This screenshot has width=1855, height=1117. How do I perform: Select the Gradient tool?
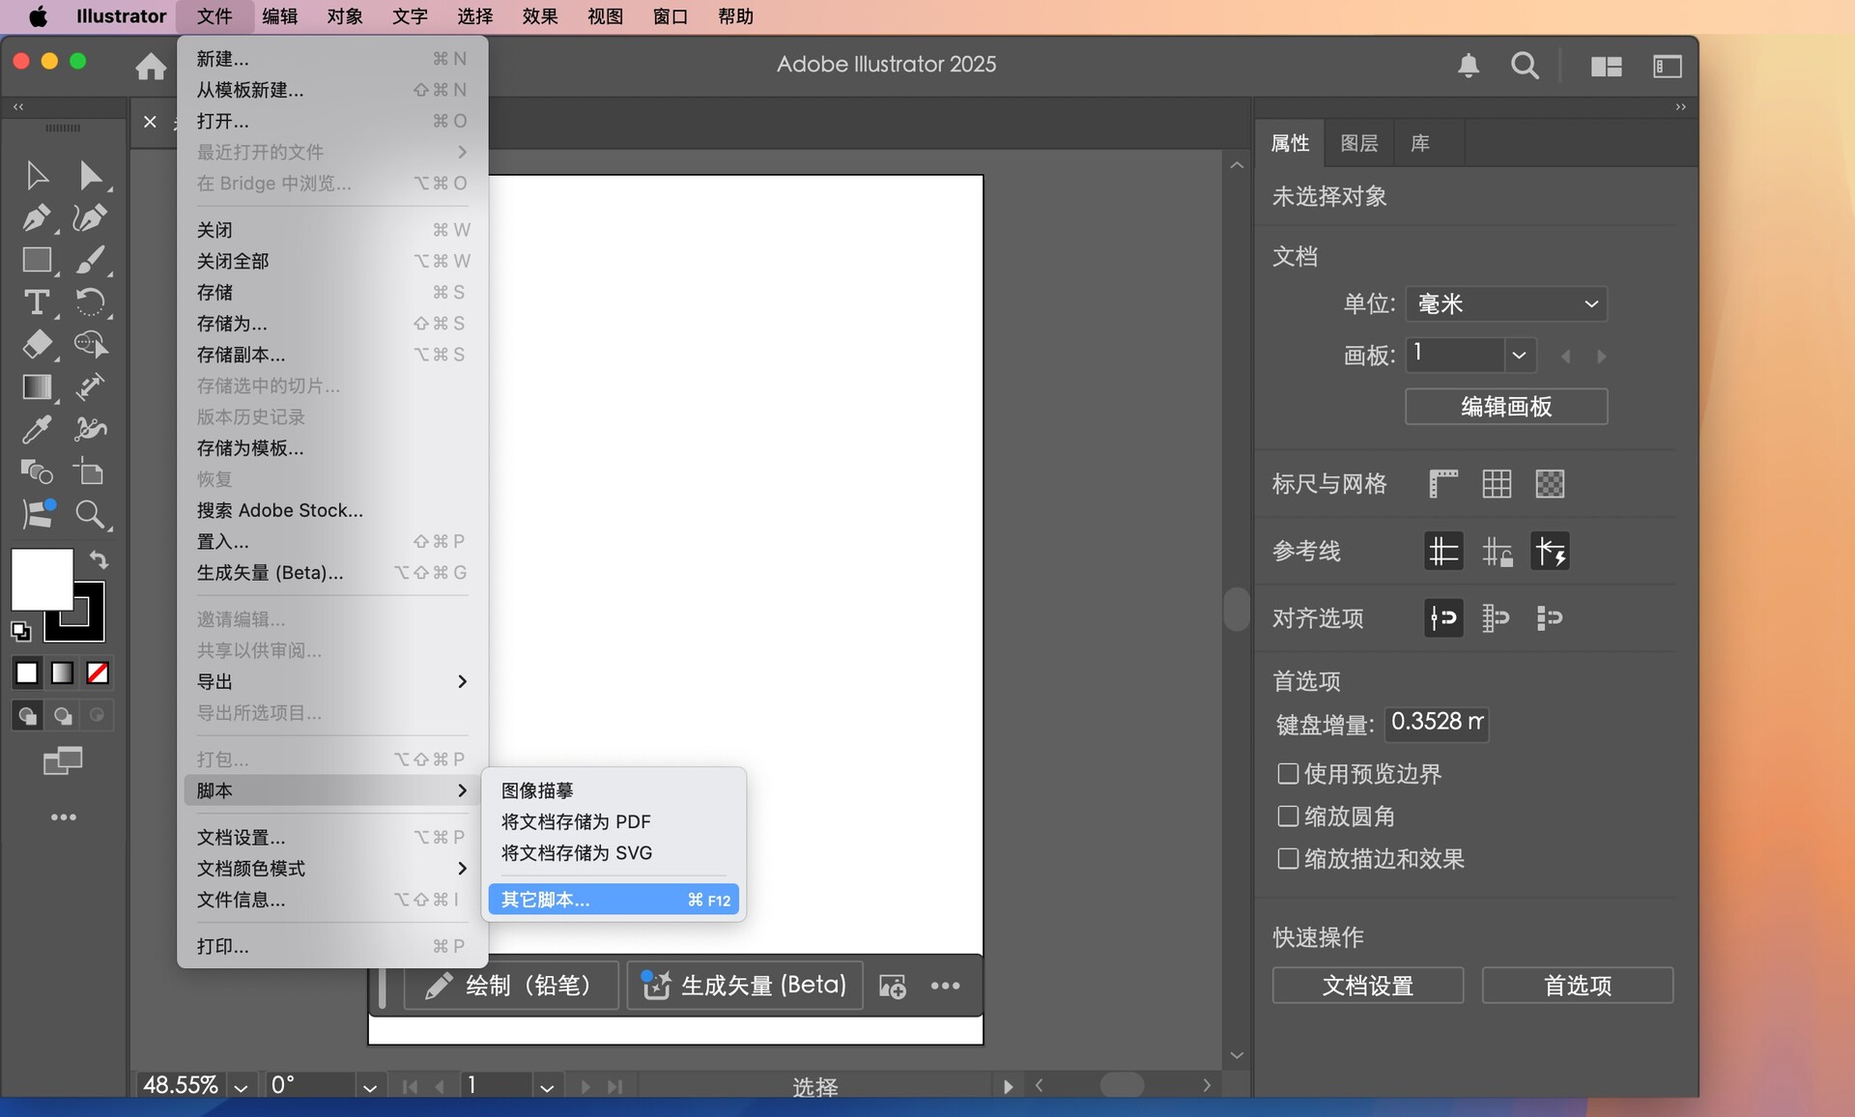pyautogui.click(x=37, y=387)
